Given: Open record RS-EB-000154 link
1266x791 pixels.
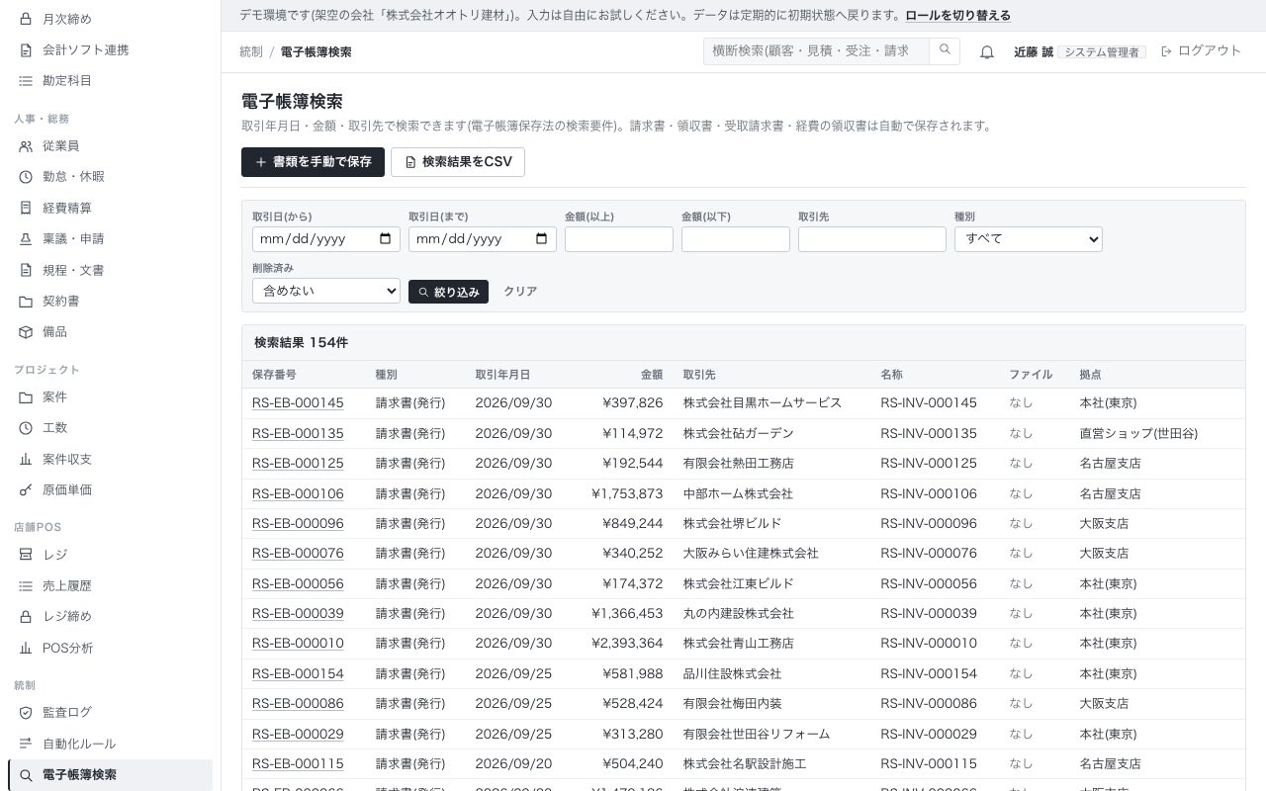Looking at the screenshot, I should [298, 673].
